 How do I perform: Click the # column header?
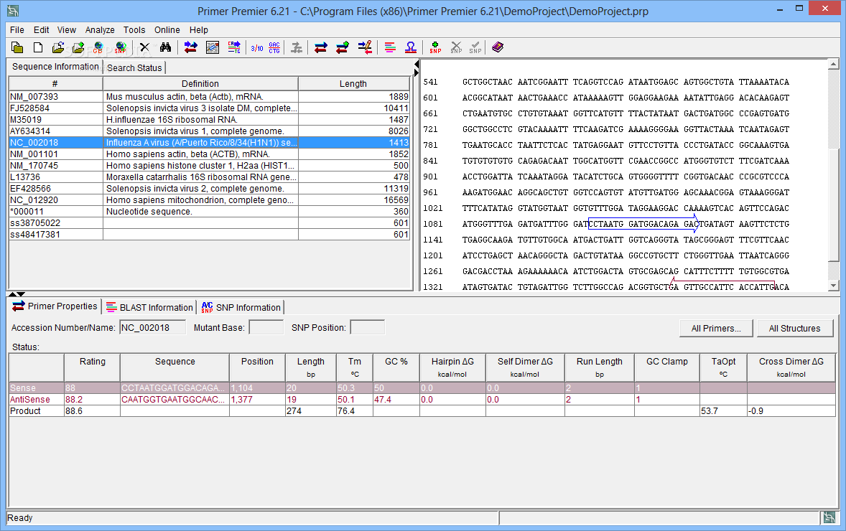(x=55, y=83)
